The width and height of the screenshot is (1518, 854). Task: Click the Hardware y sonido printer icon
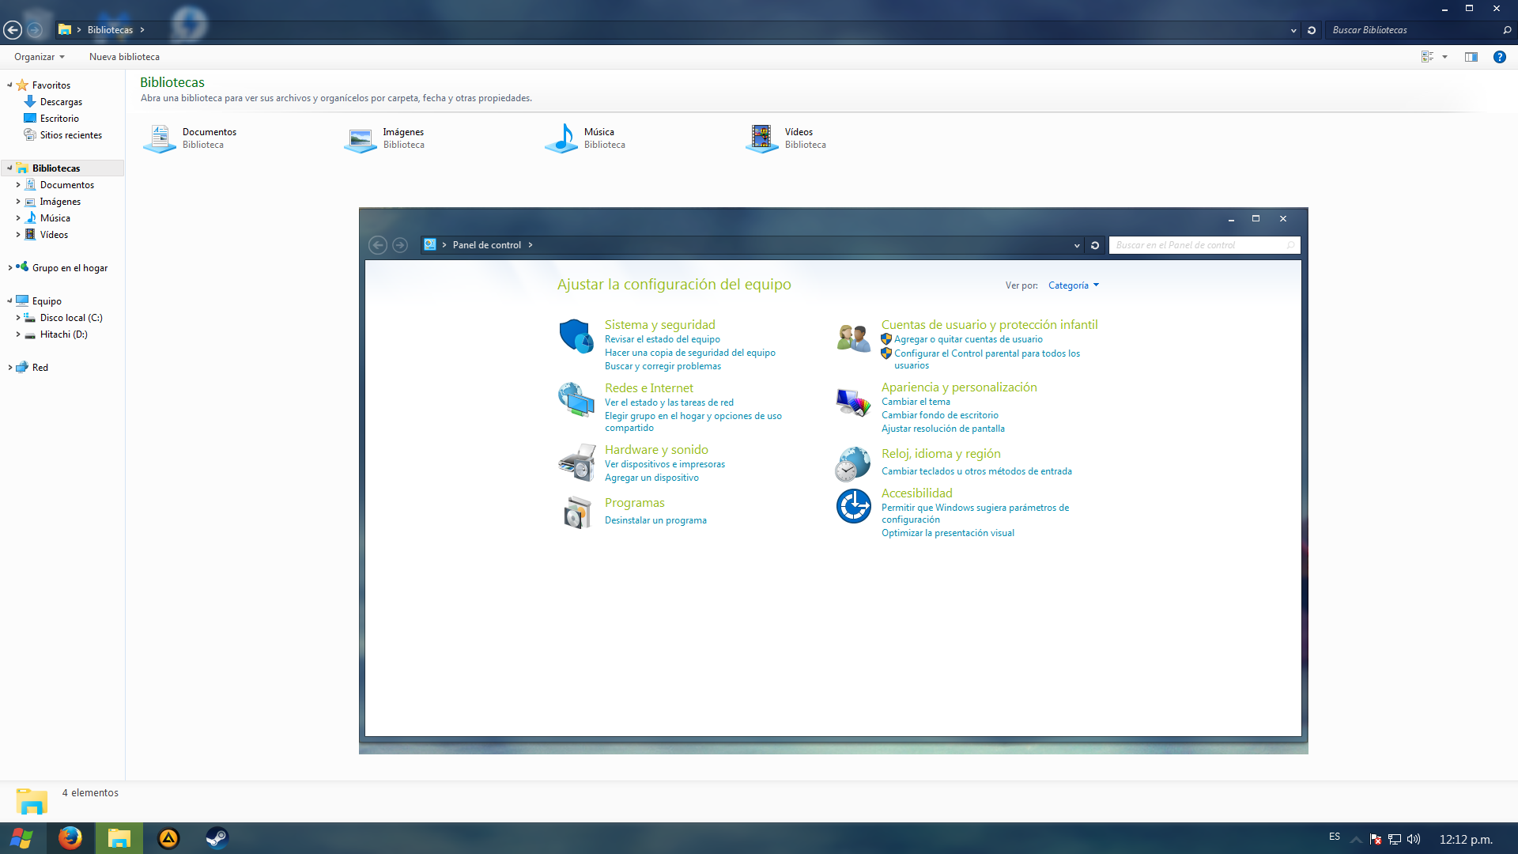tap(576, 462)
